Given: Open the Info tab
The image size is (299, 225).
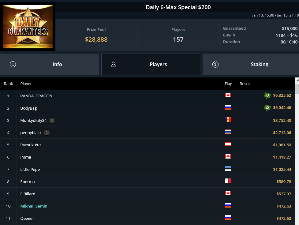Looking at the screenshot, I should (50, 64).
